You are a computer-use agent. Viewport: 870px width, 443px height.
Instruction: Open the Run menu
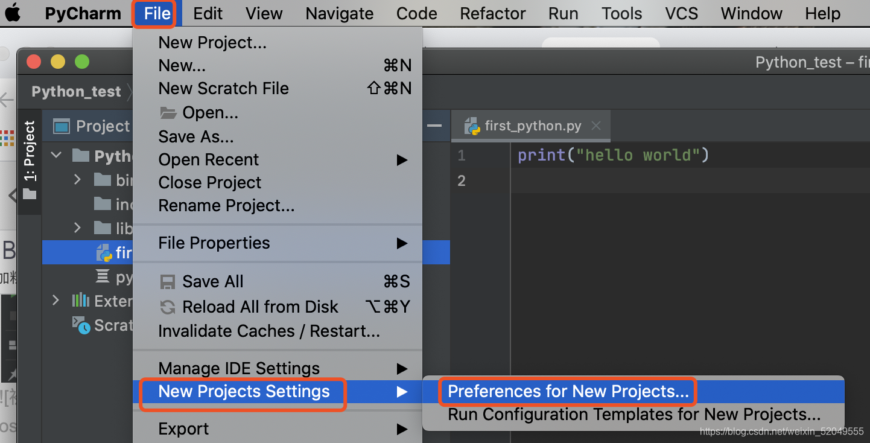click(564, 13)
